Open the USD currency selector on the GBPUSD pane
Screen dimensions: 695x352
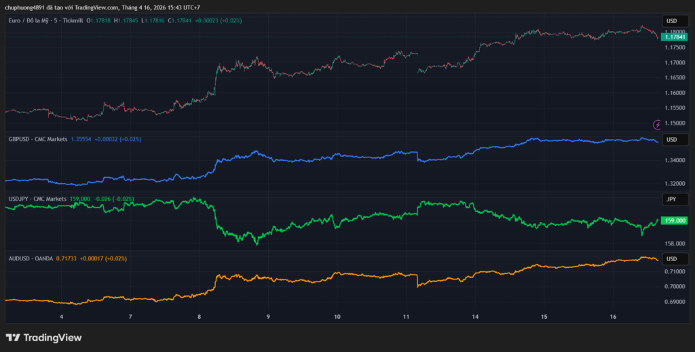coord(671,140)
